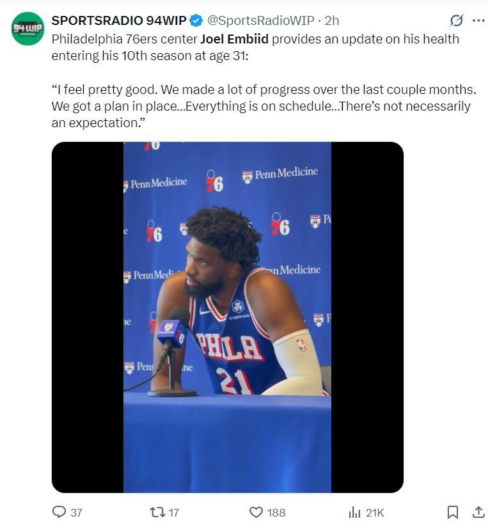Click the 21K views count
The height and width of the screenshot is (530, 488).
click(x=375, y=513)
